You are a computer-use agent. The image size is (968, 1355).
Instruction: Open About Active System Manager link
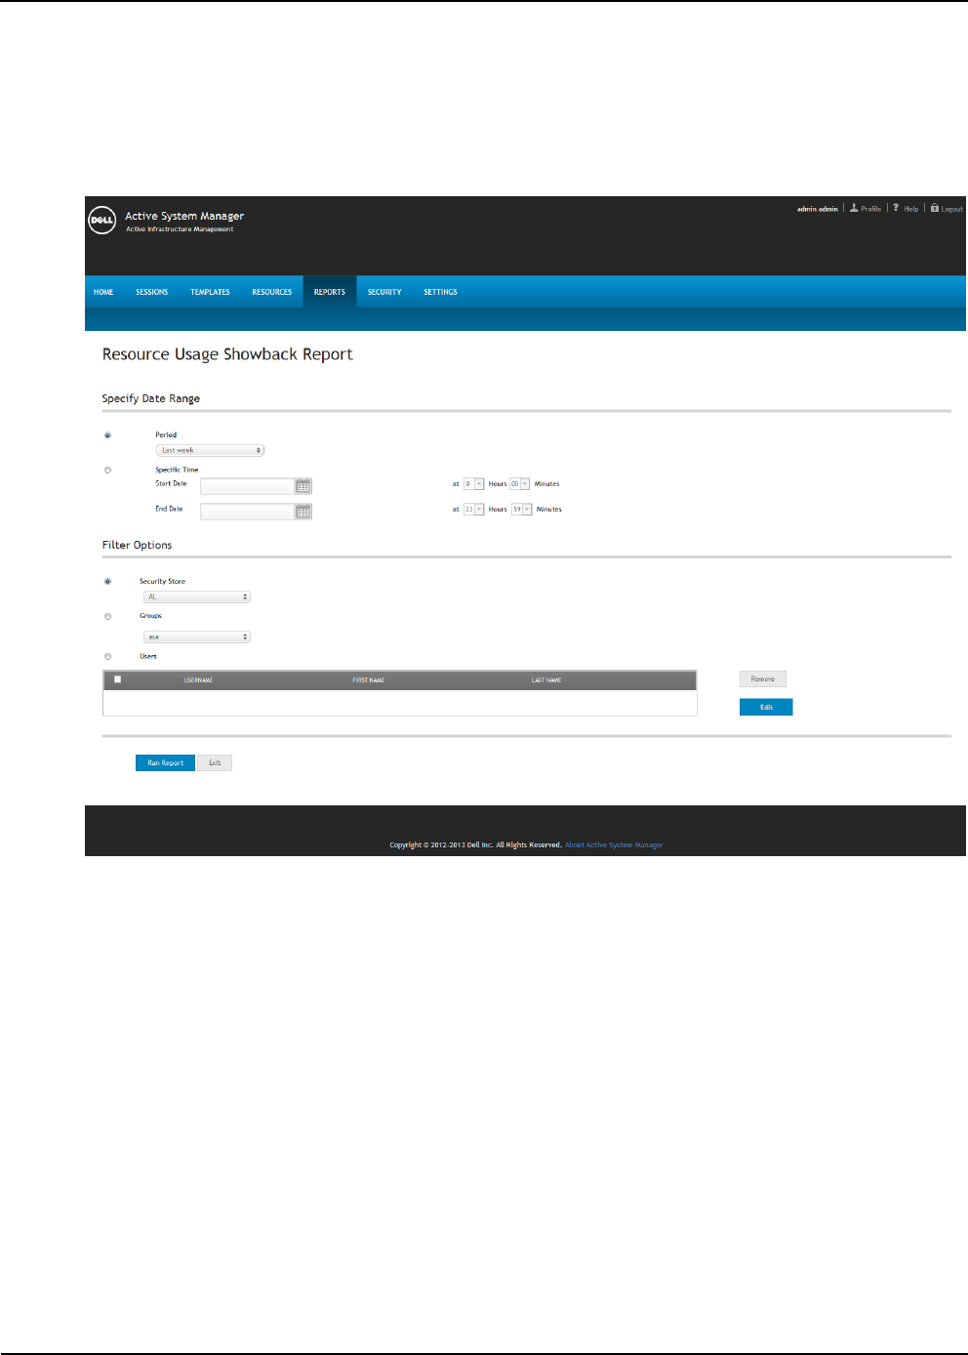[614, 845]
